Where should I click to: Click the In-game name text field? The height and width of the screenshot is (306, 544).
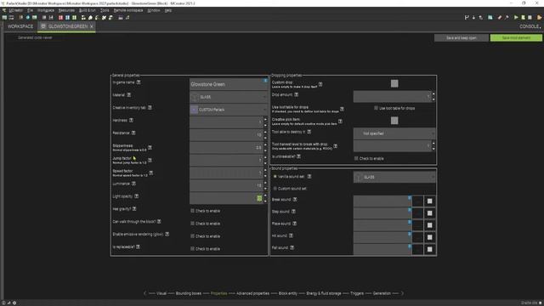click(229, 84)
